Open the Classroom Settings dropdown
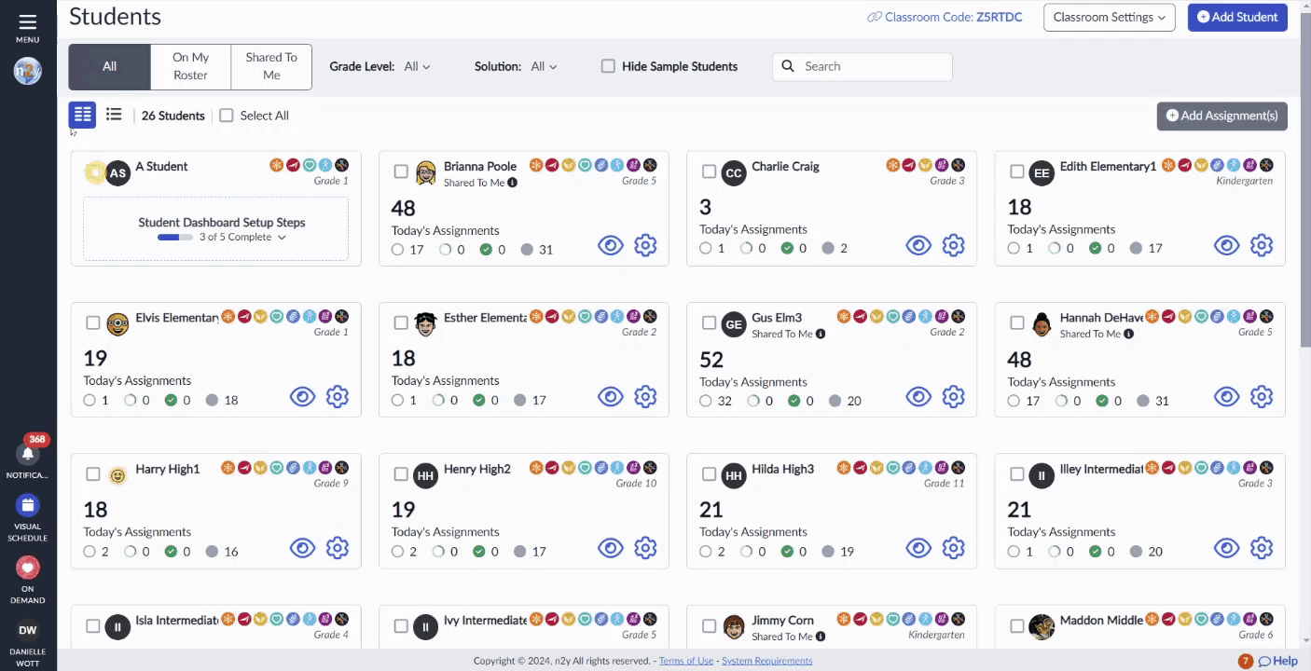 [1110, 18]
